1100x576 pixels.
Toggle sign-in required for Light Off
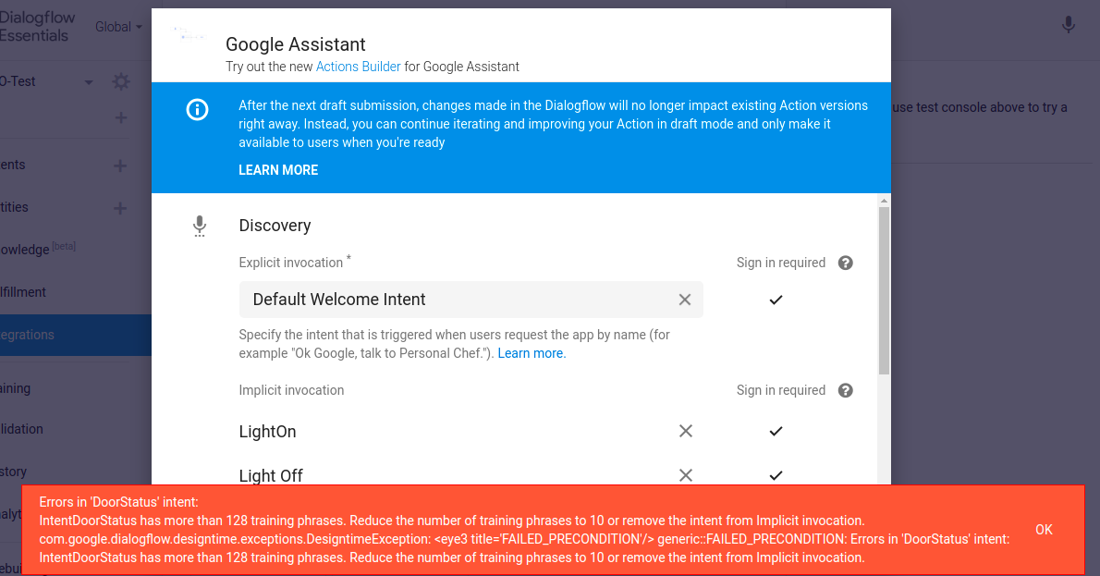(776, 475)
